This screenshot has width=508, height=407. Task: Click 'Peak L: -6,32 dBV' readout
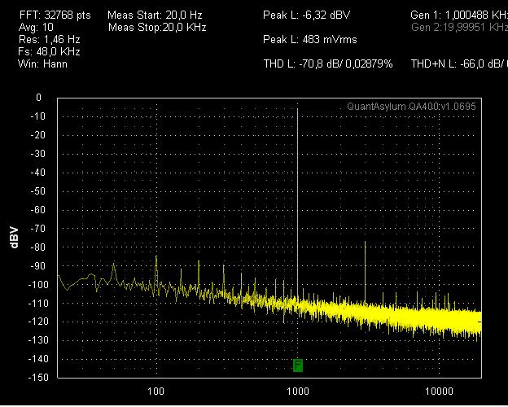point(306,15)
